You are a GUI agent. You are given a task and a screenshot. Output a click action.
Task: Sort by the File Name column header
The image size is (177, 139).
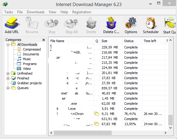(x=71, y=41)
